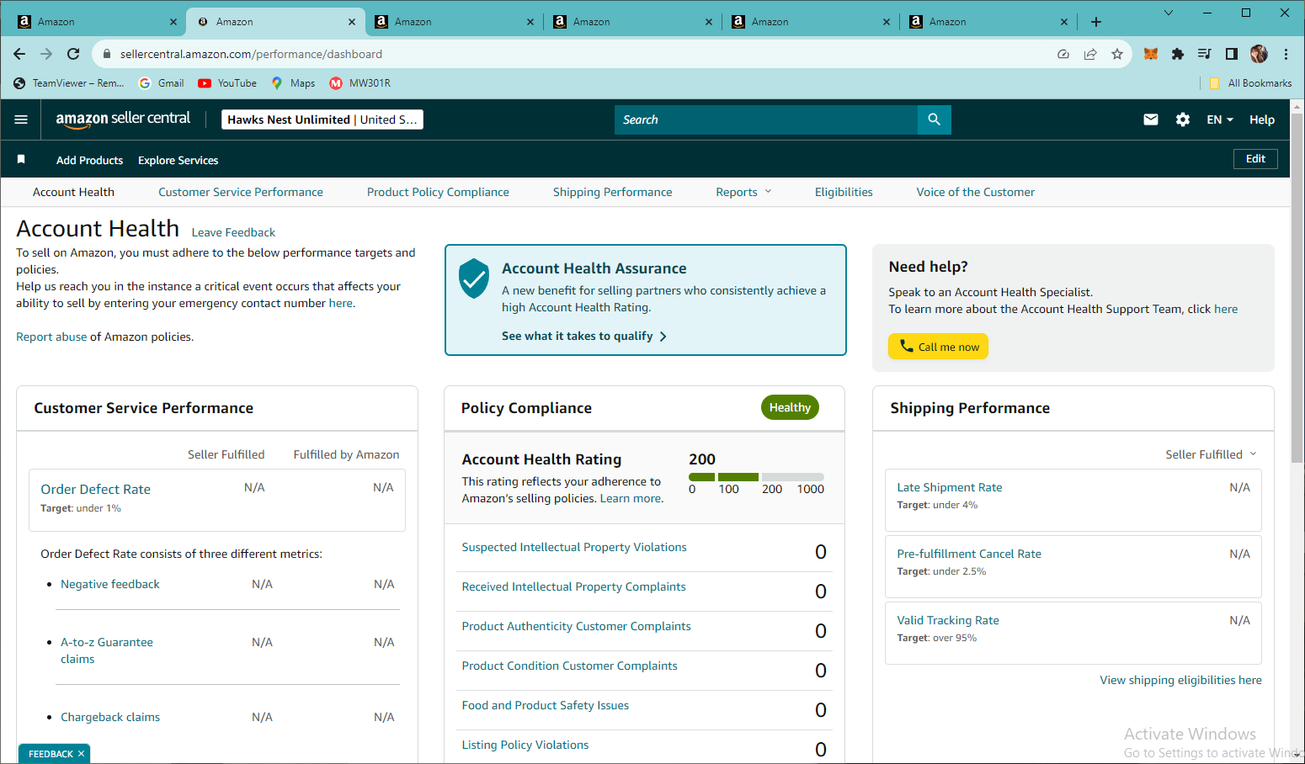The image size is (1305, 764).
Task: Click the browser forward arrow
Action: (46, 54)
